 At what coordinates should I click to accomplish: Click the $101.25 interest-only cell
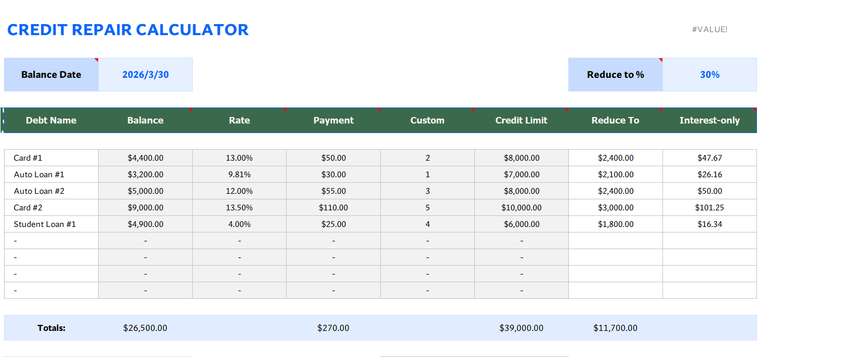[x=710, y=207]
